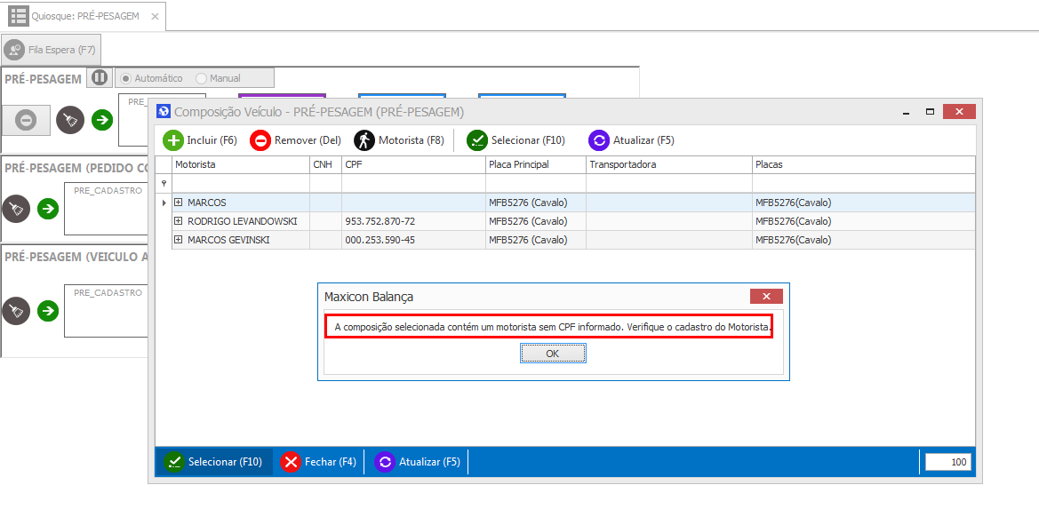Expand the MARCOS GEVINSKI row
The image size is (1039, 517).
(x=179, y=240)
